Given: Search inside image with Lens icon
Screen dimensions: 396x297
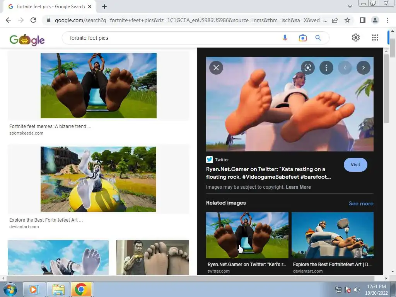Looking at the screenshot, I should 307,68.
